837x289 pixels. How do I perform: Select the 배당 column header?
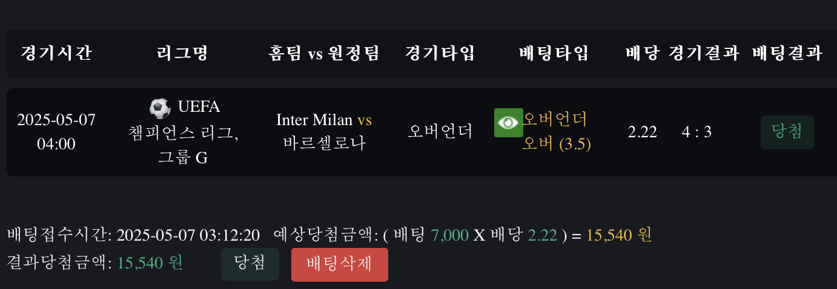pos(642,53)
